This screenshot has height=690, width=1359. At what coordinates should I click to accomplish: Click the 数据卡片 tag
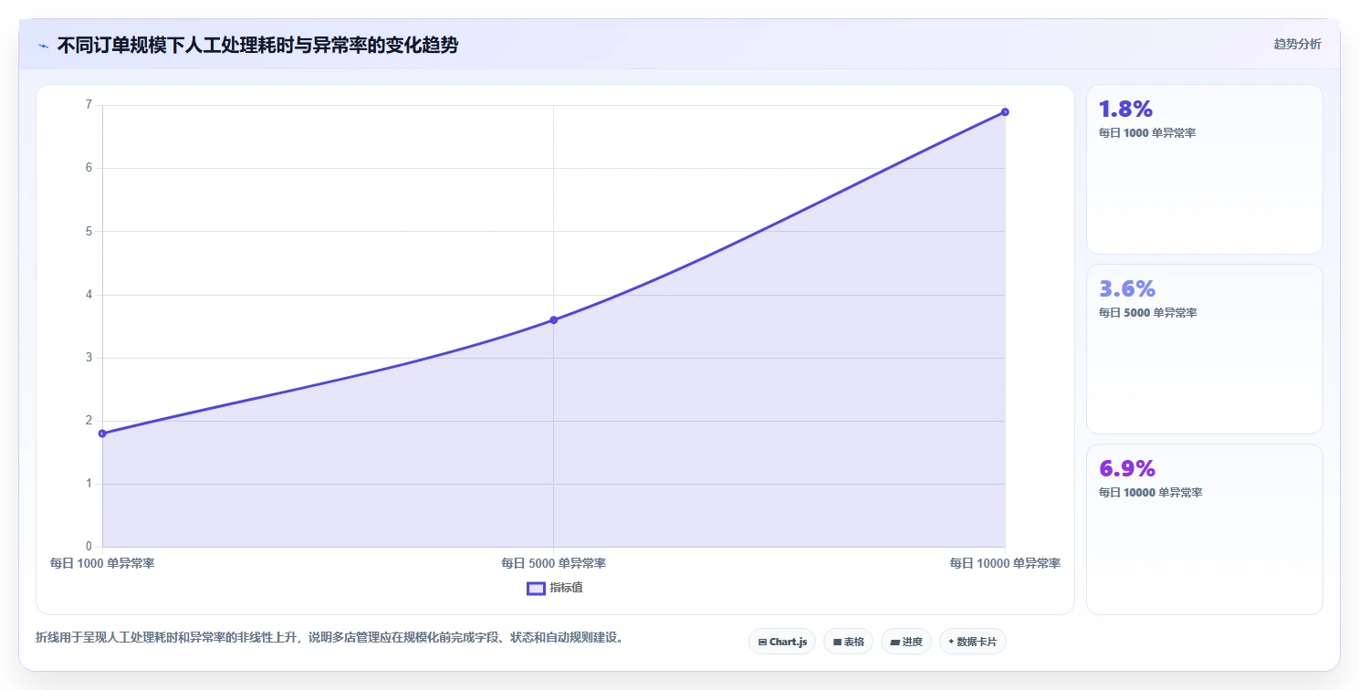click(973, 642)
